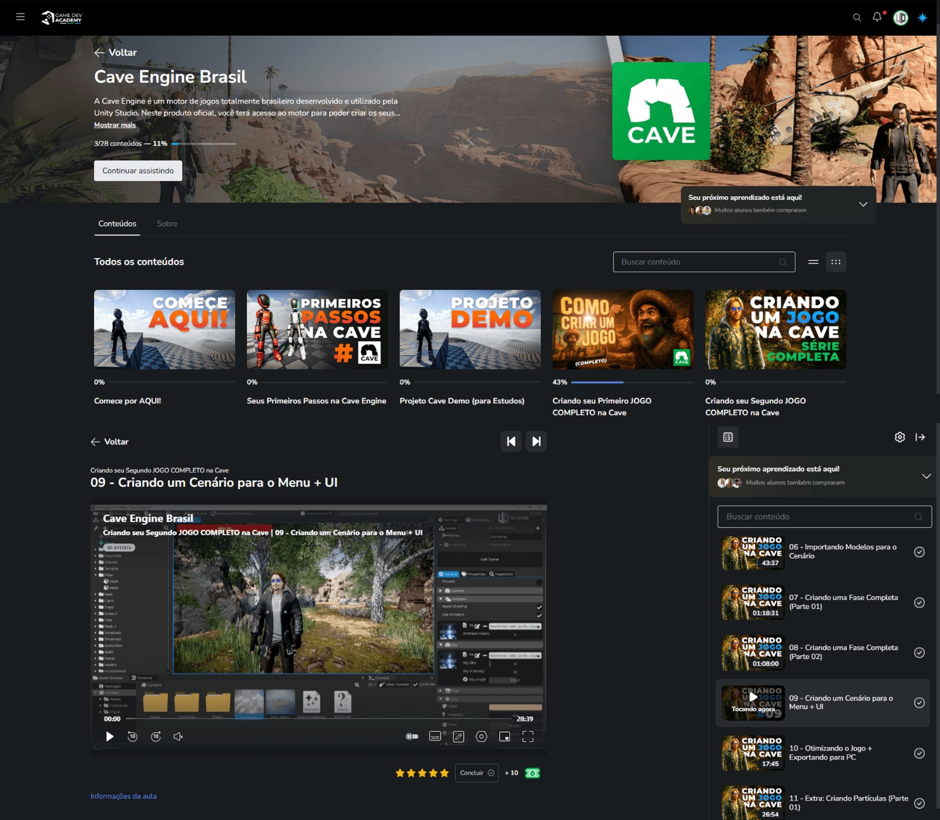Click the 43% progress bar of Primeiro JOGO
This screenshot has height=820, width=940.
pos(632,382)
